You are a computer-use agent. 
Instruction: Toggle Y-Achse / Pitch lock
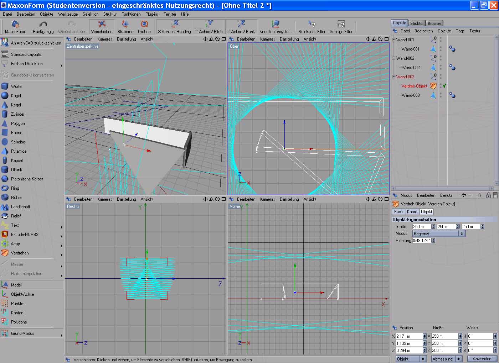click(x=209, y=27)
